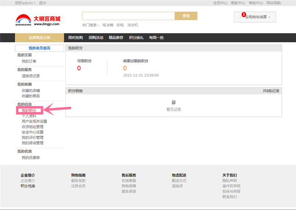Go to 我的会员首页
Screen dimensions: 296x210
[40, 48]
